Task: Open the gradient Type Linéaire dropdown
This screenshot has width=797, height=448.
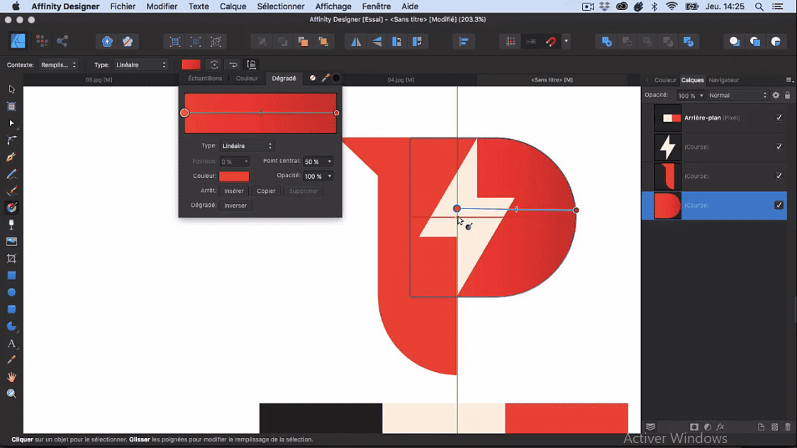Action: point(247,146)
